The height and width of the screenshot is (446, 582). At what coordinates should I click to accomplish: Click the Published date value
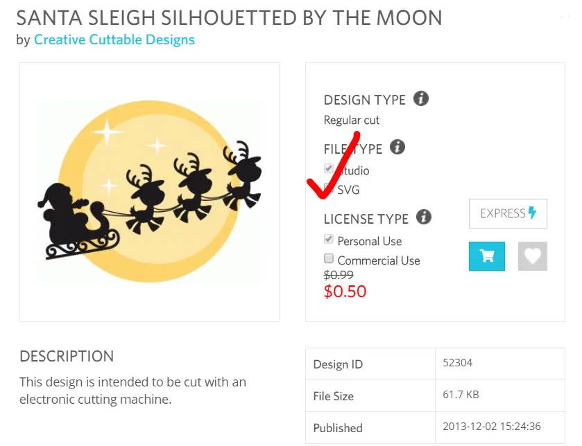(491, 427)
